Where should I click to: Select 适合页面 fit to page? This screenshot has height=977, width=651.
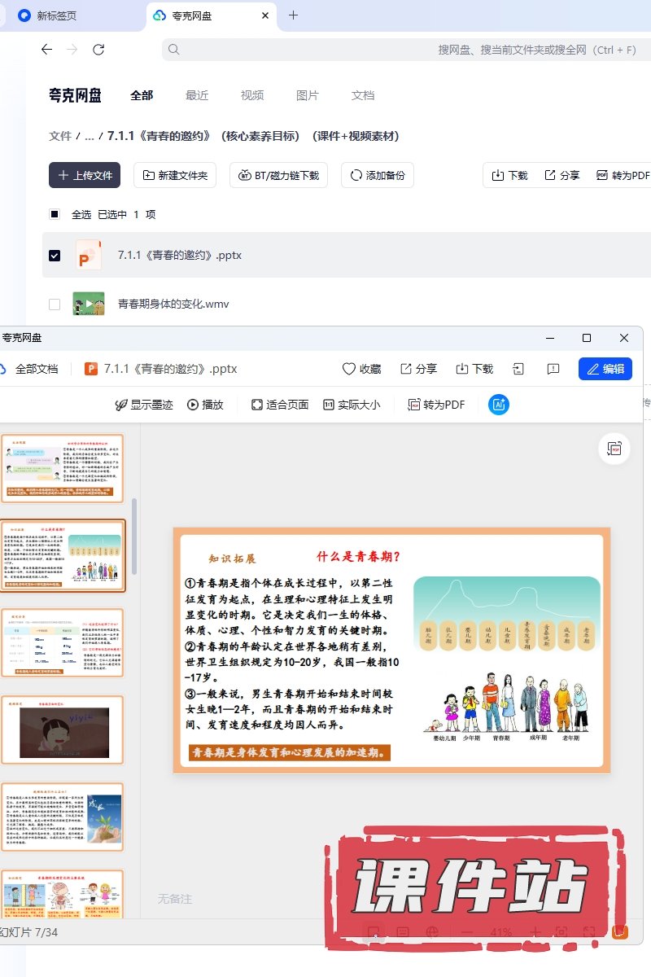[x=280, y=405]
